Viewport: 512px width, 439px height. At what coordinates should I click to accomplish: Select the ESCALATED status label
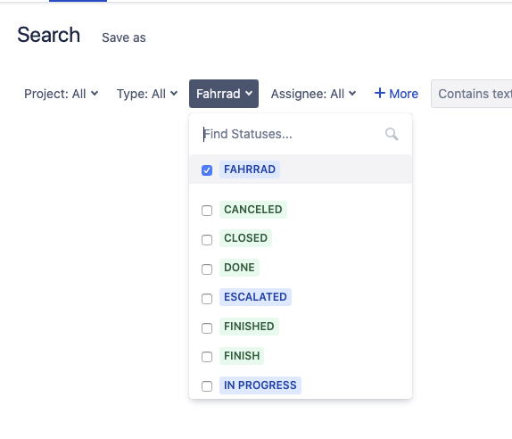(255, 297)
